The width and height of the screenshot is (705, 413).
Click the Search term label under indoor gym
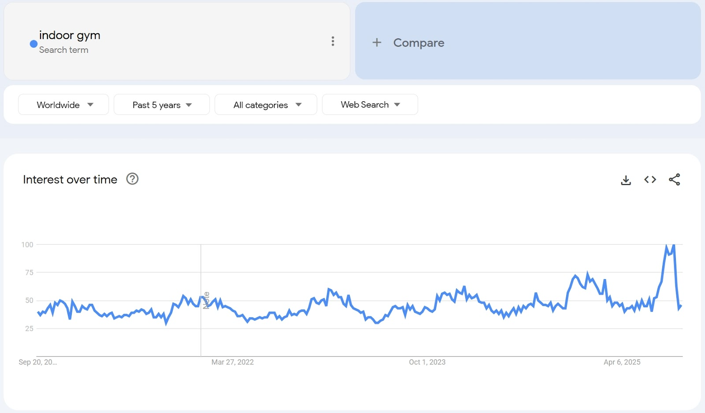pos(63,50)
